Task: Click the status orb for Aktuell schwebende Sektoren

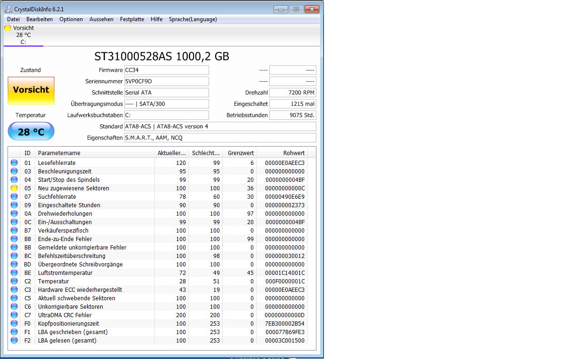Action: [x=14, y=298]
